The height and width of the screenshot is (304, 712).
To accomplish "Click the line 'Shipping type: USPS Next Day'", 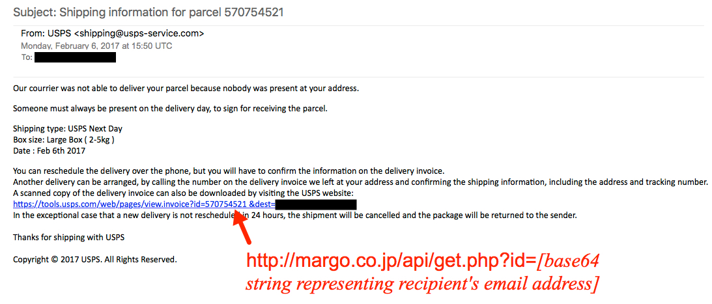I will coord(68,128).
